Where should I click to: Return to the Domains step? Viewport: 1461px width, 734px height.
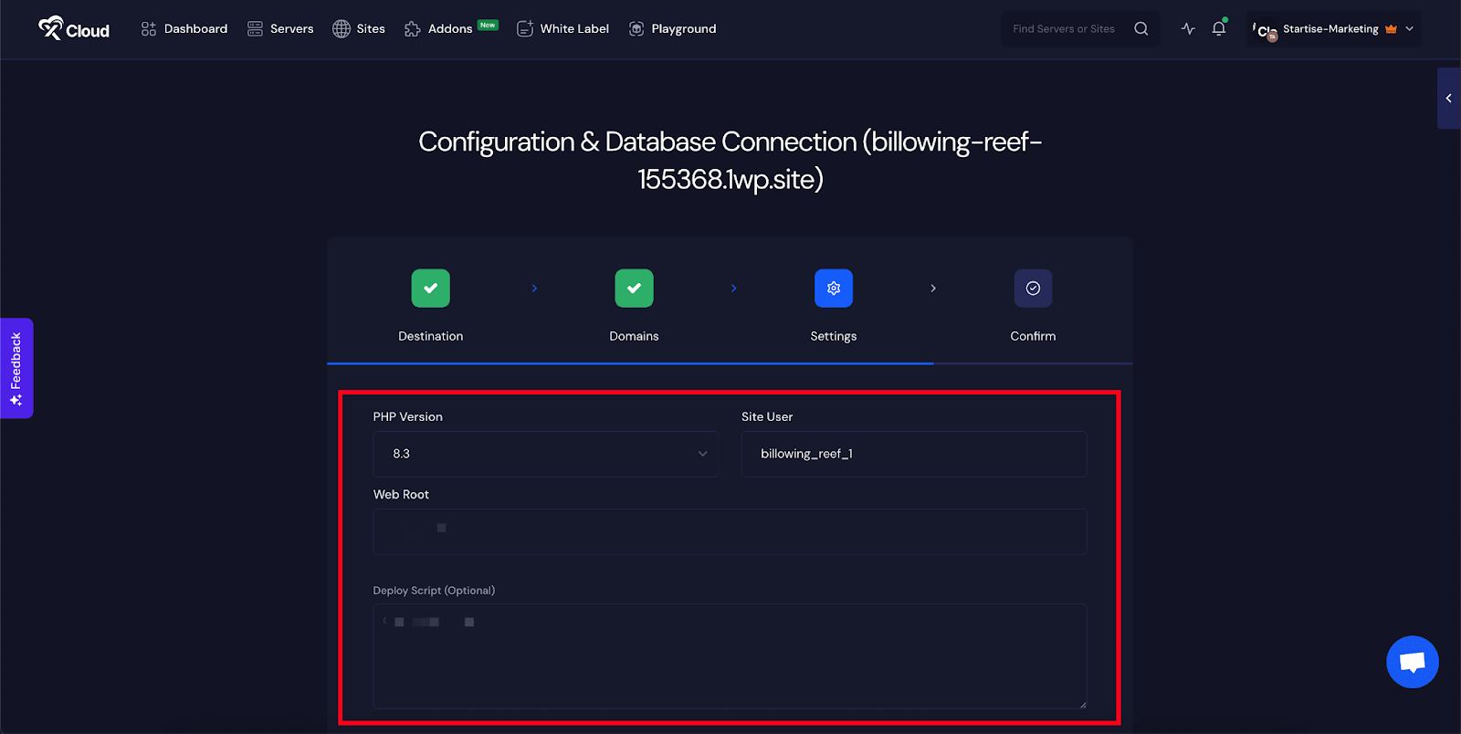[634, 288]
